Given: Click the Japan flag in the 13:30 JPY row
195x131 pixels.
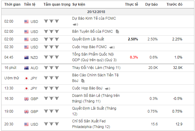Looking at the screenshot, I should click(x=26, y=88).
